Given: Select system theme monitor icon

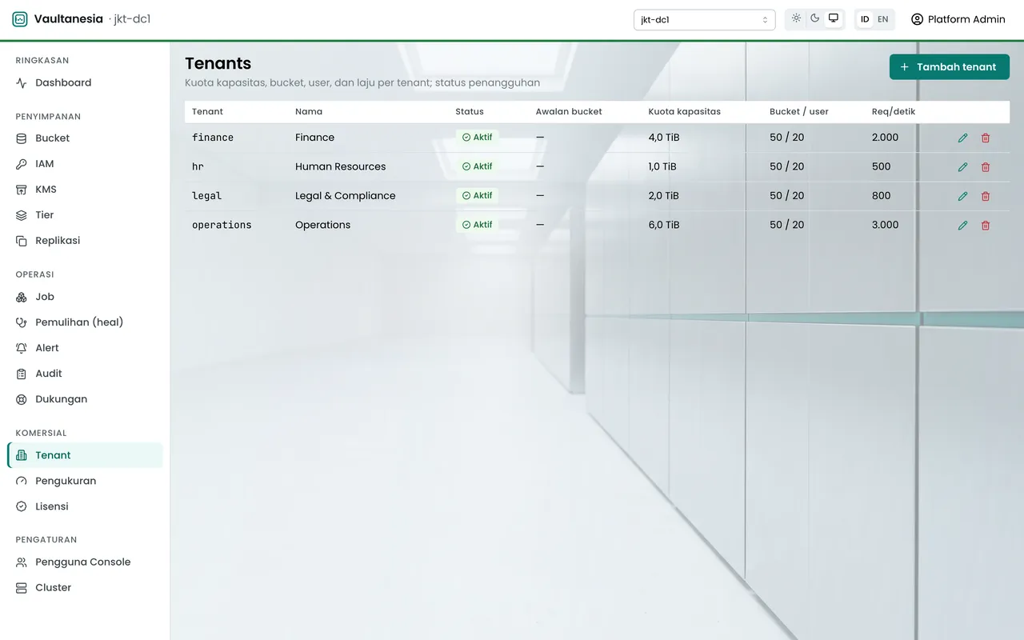Looking at the screenshot, I should click(834, 18).
